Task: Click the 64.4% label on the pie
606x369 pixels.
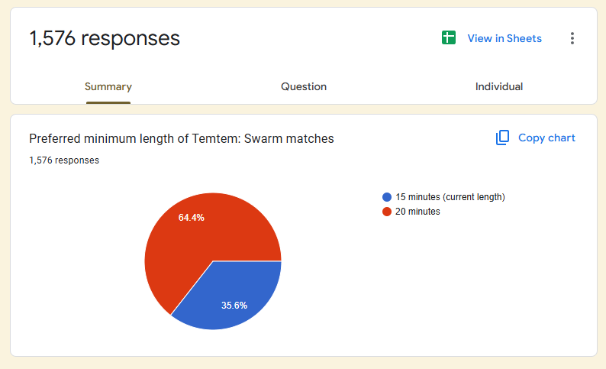Action: (x=191, y=218)
